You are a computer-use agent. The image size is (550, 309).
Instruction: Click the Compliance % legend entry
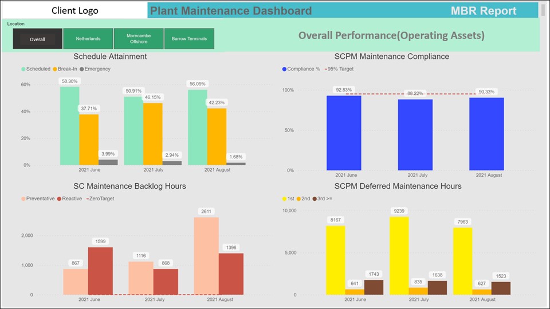301,69
